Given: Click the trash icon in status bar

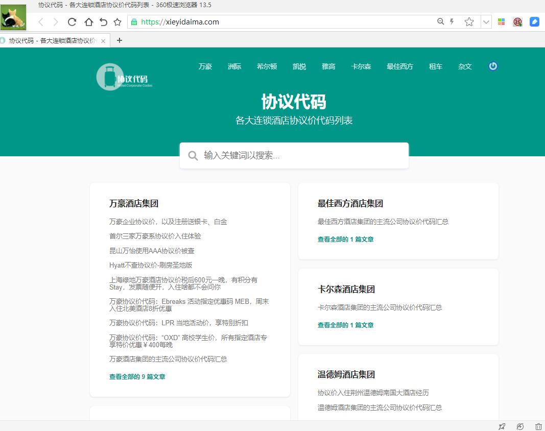Looking at the screenshot, I should click(x=538, y=426).
